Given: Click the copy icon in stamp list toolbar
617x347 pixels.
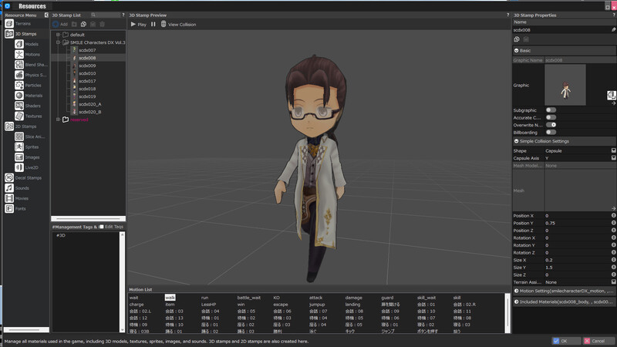Looking at the screenshot, I should 83,24.
